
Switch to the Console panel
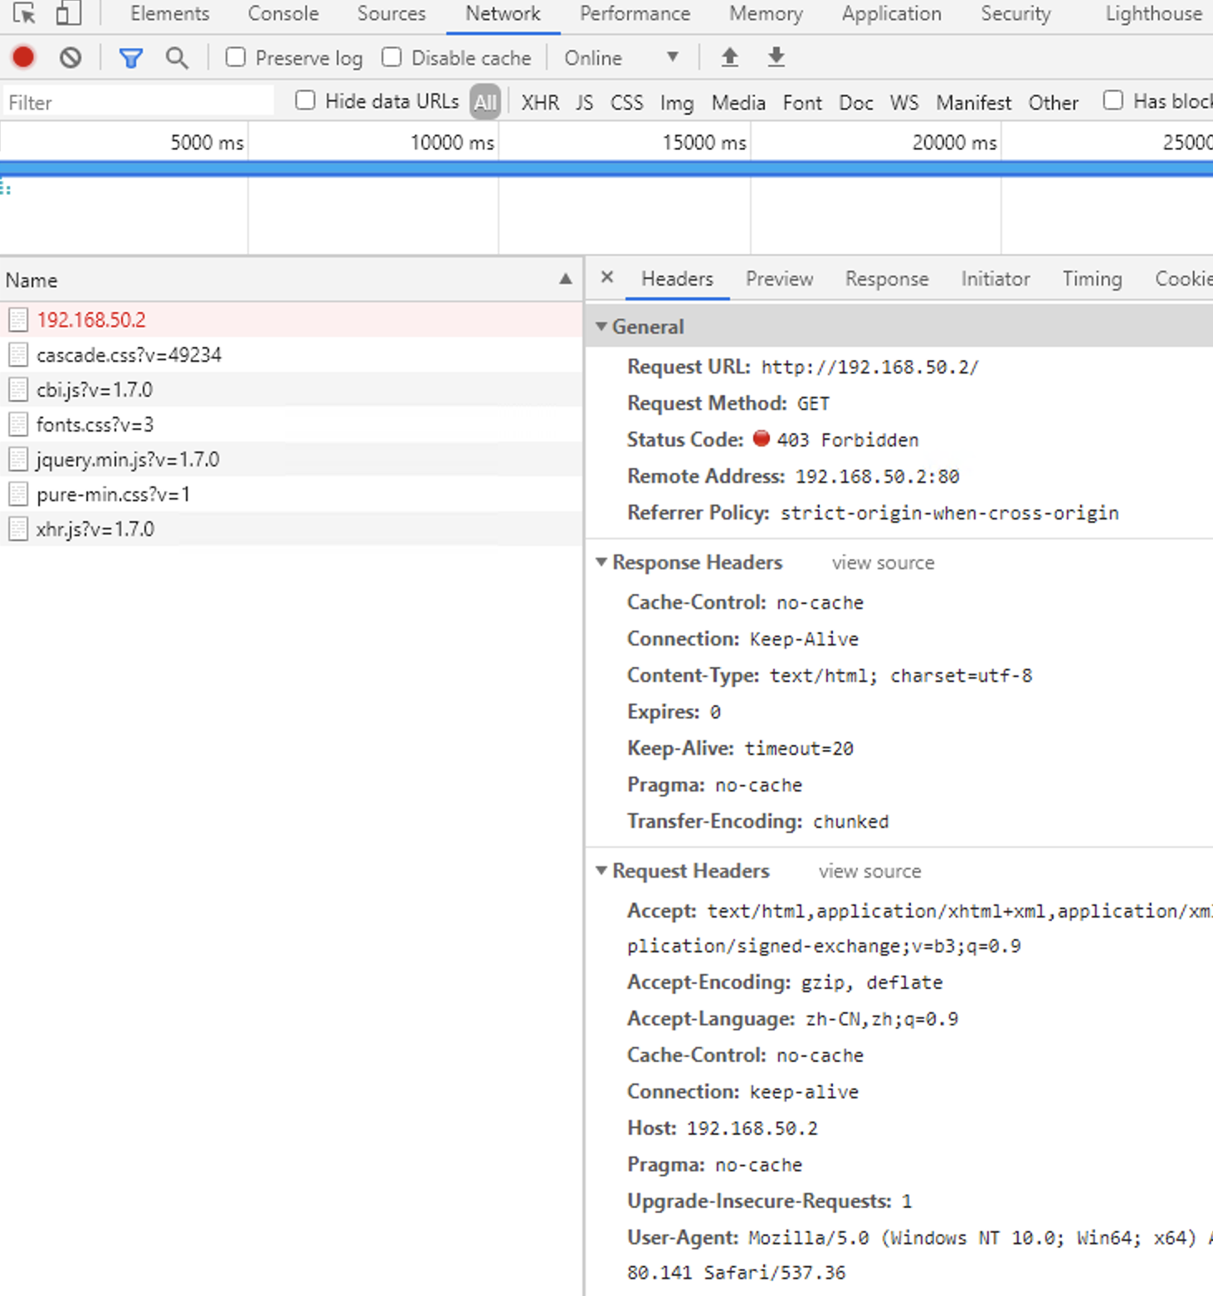(x=282, y=13)
